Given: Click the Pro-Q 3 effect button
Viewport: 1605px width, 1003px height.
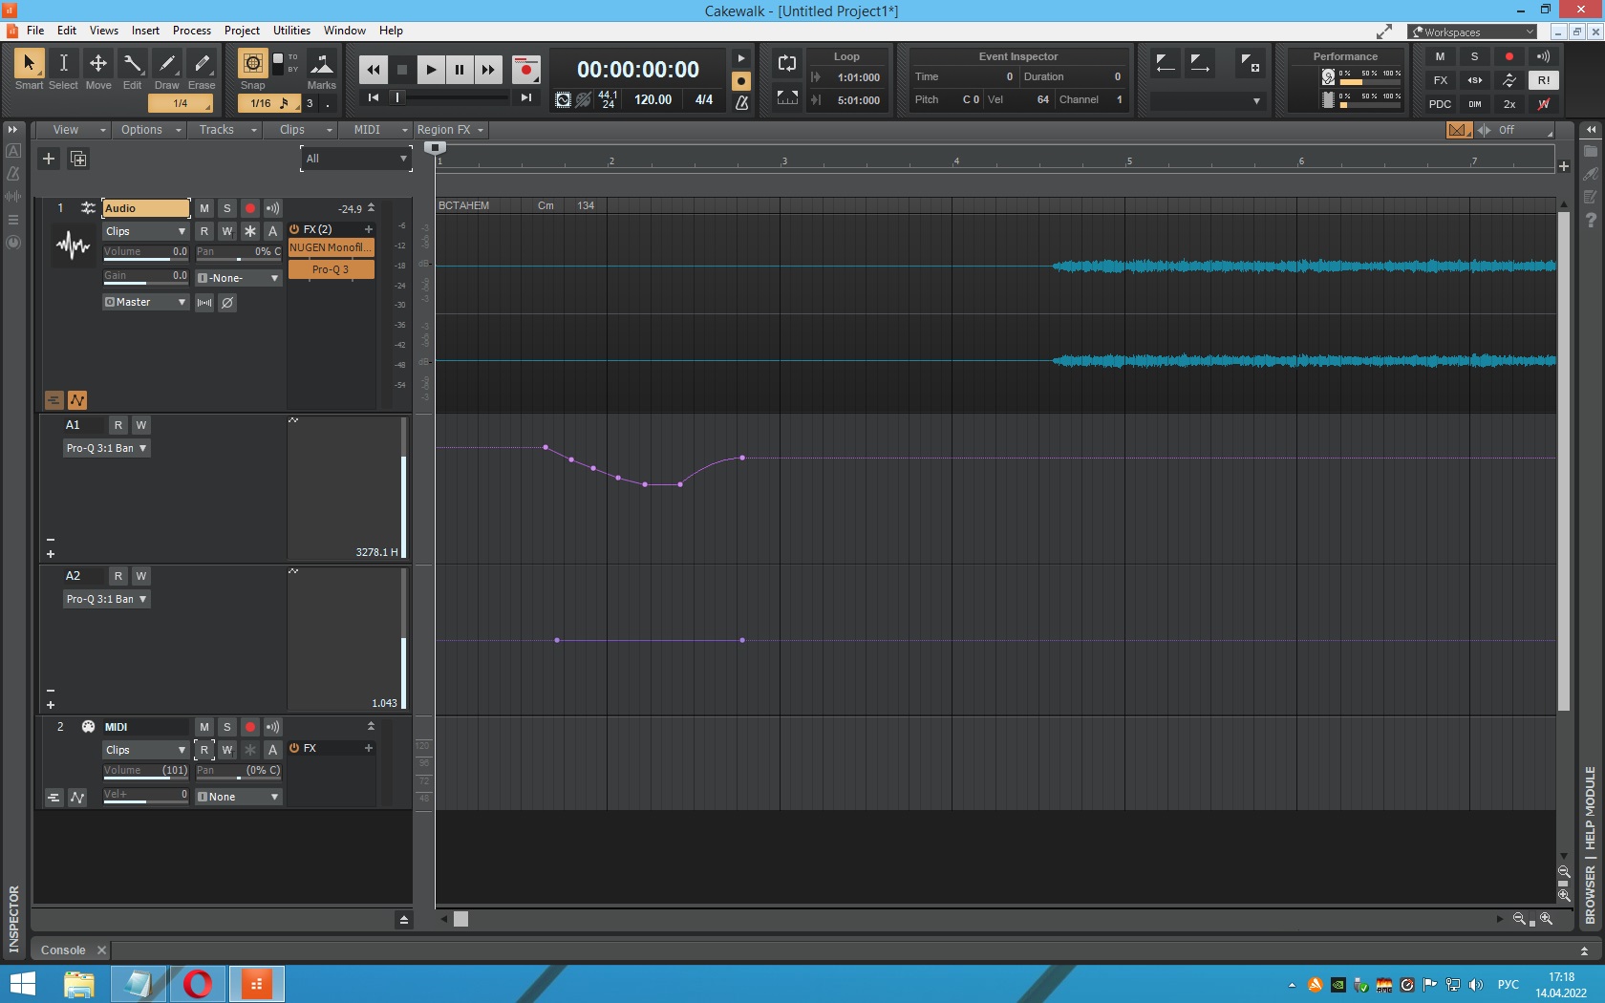Looking at the screenshot, I should pos(331,269).
